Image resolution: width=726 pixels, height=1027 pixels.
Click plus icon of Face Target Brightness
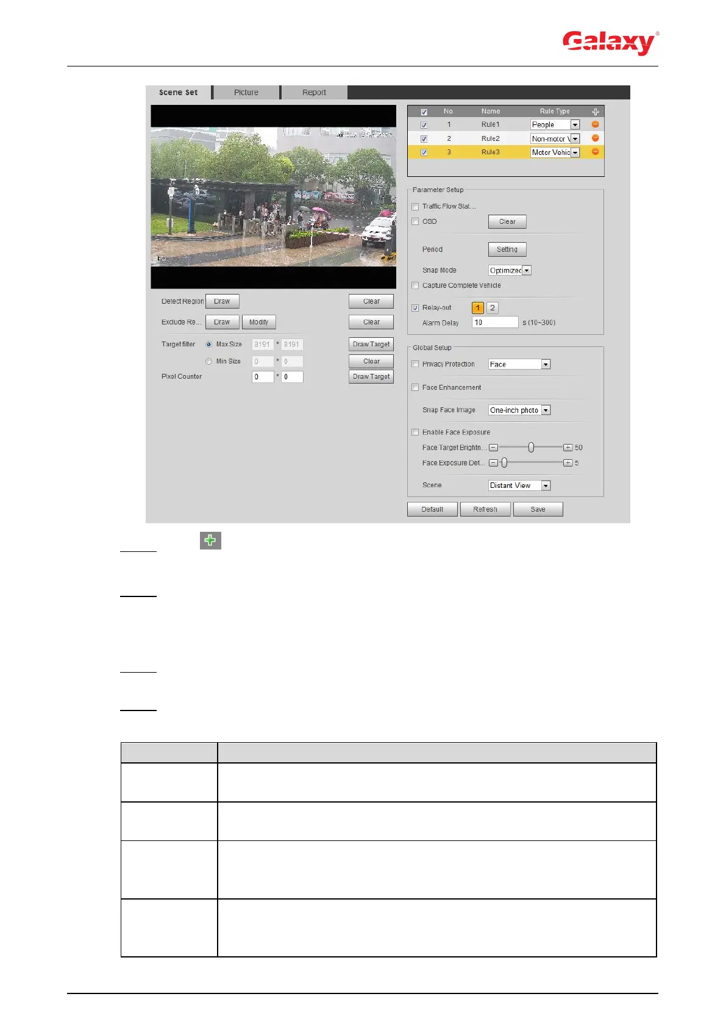coord(568,448)
